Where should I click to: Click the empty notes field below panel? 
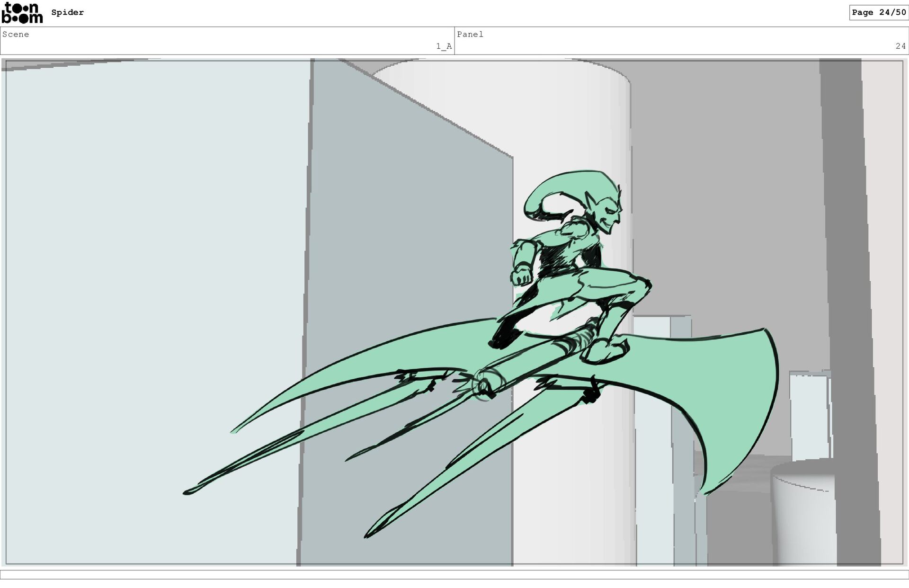[x=454, y=575]
